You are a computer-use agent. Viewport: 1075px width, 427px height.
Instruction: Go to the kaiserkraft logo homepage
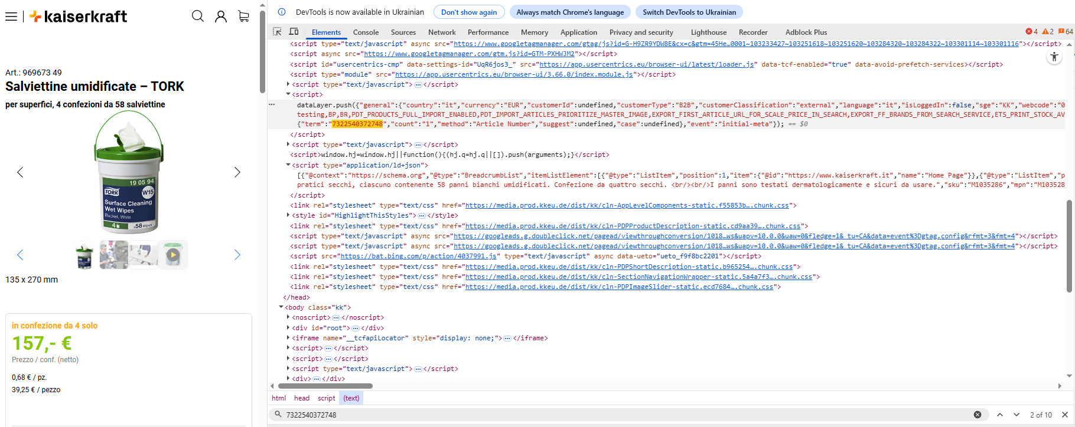tap(78, 17)
